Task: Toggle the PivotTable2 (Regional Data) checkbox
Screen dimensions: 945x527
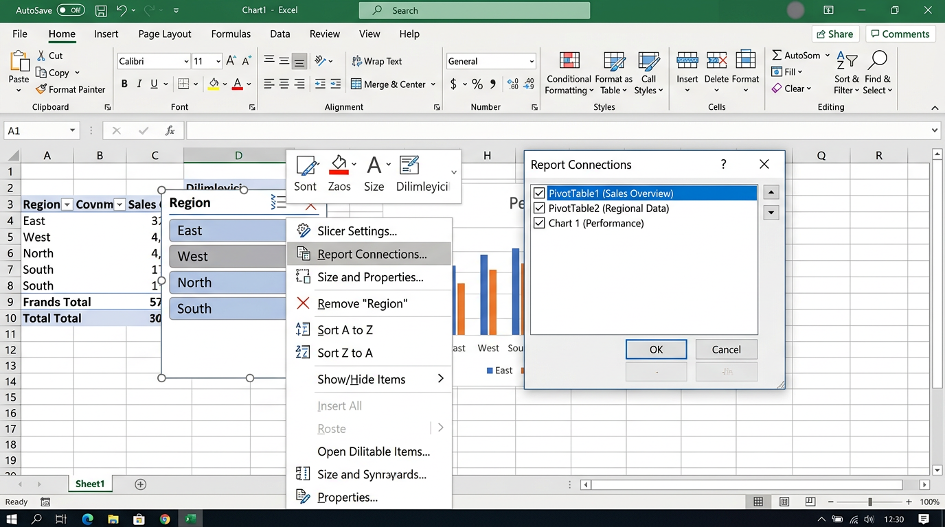Action: [x=539, y=209]
